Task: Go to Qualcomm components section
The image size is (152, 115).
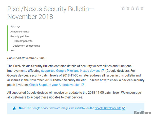Action: pos(26,46)
